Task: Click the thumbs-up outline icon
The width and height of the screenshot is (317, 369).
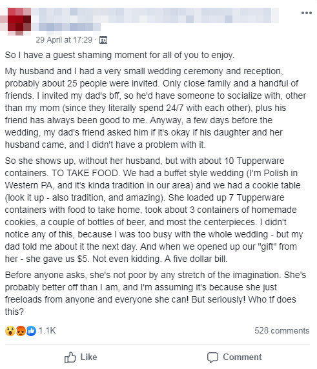Action: pyautogui.click(x=70, y=357)
